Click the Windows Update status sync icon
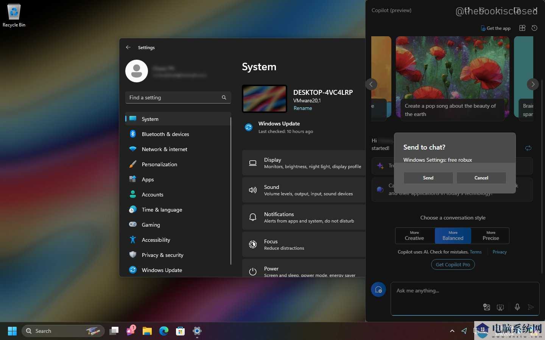The height and width of the screenshot is (340, 545). (249, 127)
